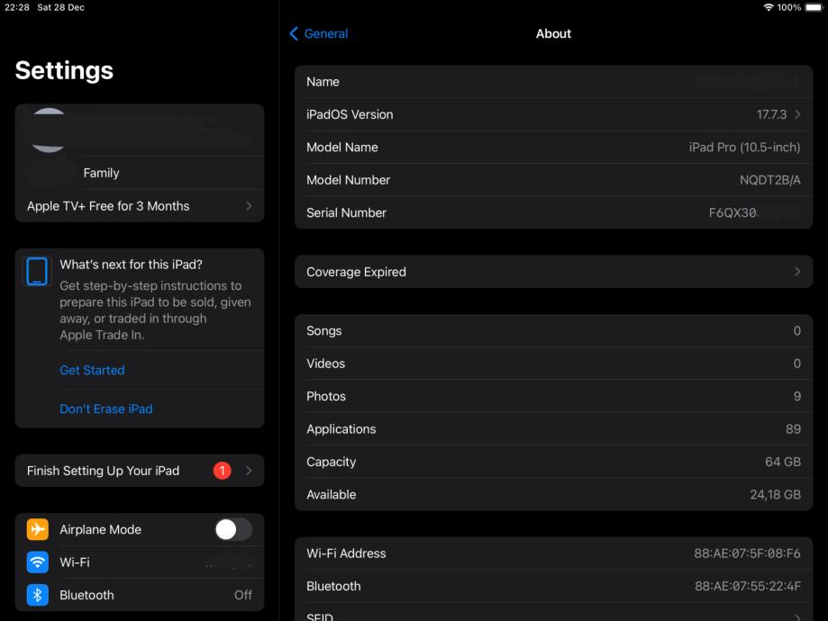Tap the profile avatar
The height and width of the screenshot is (621, 828).
pos(49,130)
